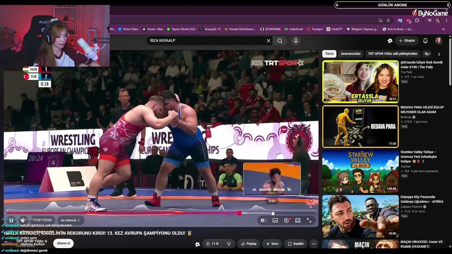Open the [FILMGRAB] bookmark
This screenshot has height=254, width=452.
pyautogui.click(x=270, y=29)
